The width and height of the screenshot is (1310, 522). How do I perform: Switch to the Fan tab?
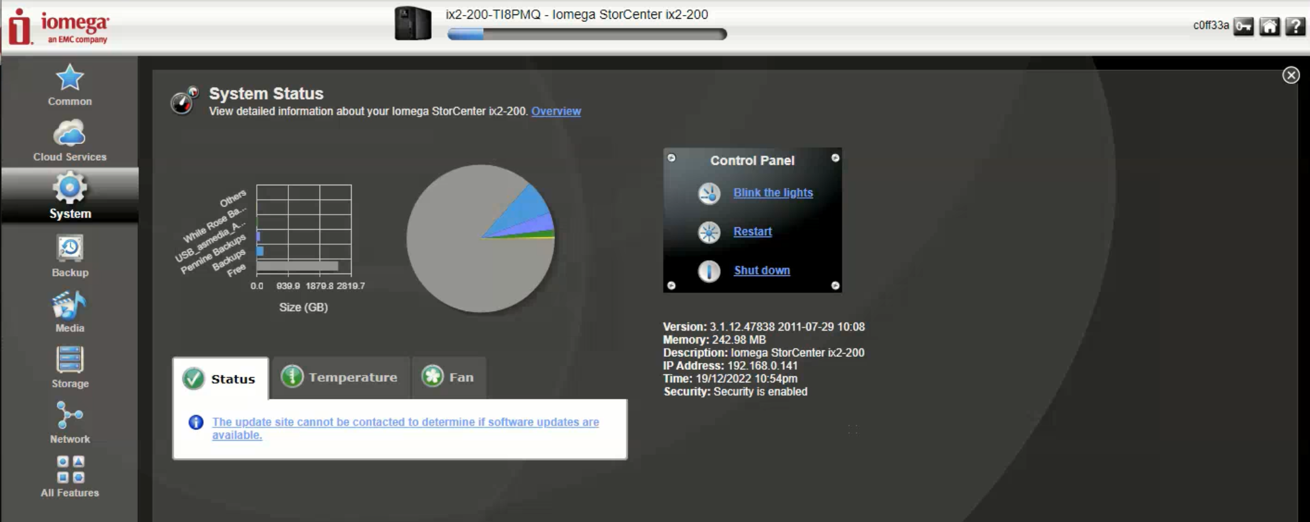click(x=449, y=377)
